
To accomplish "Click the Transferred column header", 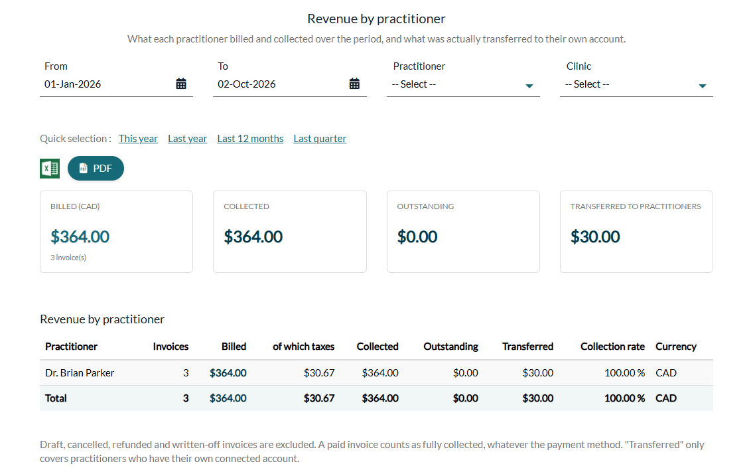I will pyautogui.click(x=528, y=347).
